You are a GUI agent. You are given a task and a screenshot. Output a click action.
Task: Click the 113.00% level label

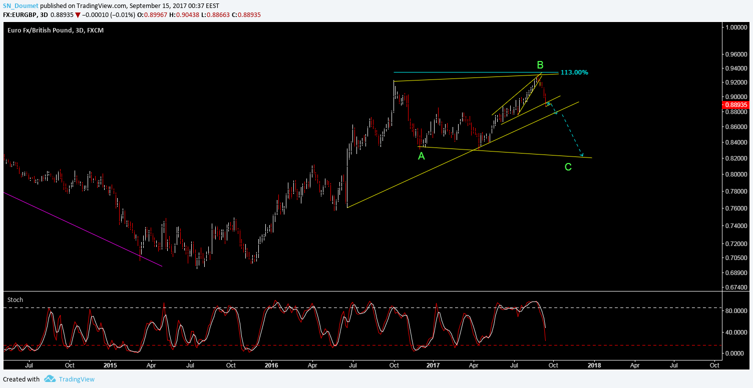[574, 72]
